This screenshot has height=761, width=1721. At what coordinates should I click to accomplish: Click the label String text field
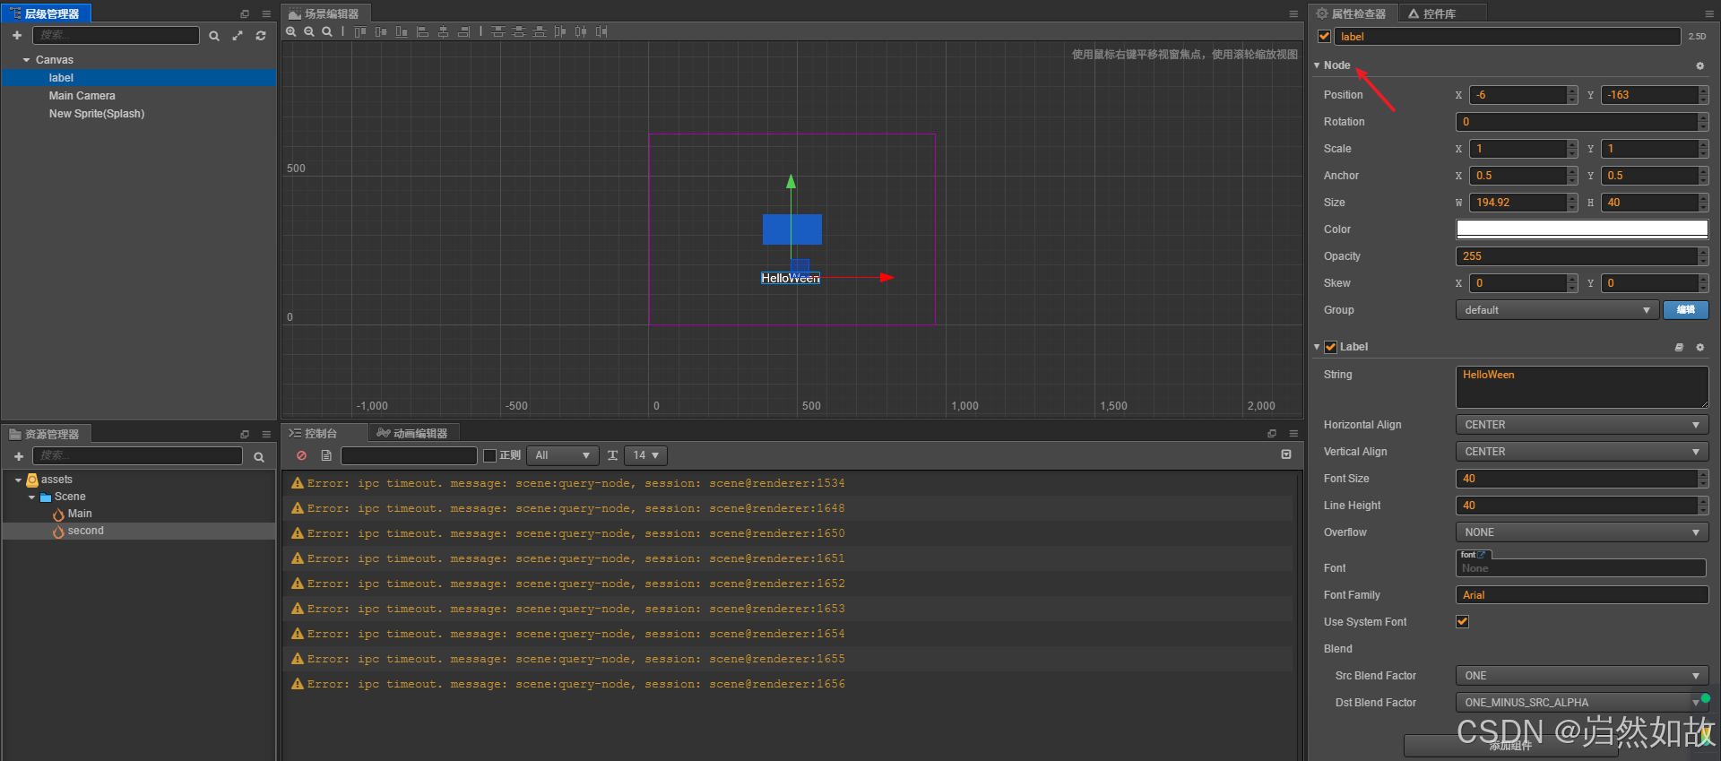click(x=1582, y=386)
